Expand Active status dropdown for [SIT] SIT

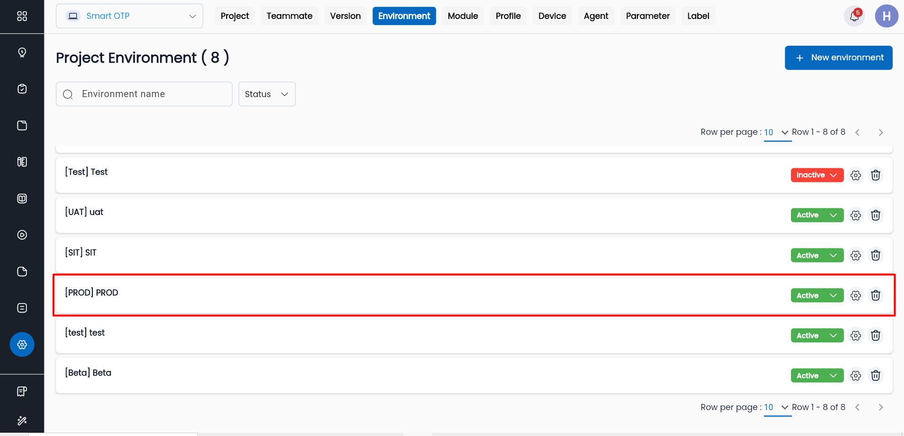pyautogui.click(x=816, y=255)
